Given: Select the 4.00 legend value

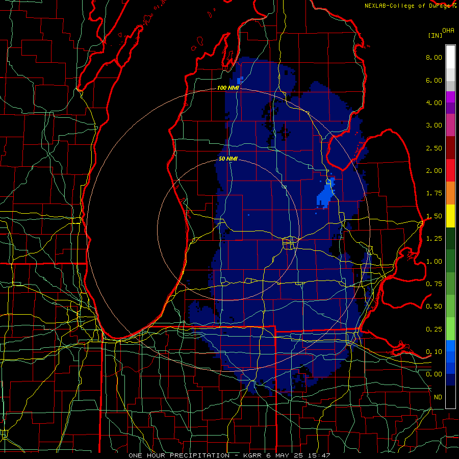Looking at the screenshot, I should (434, 103).
